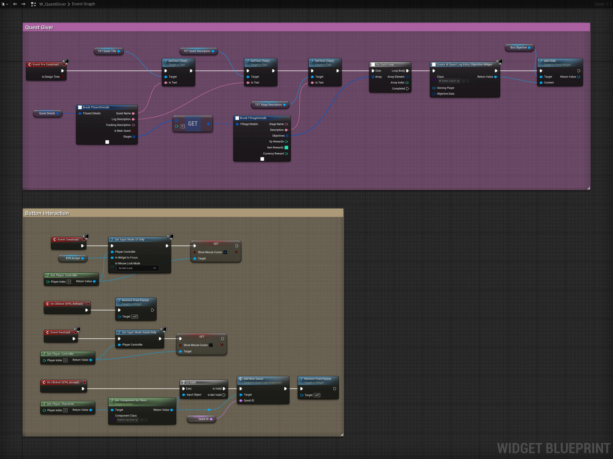Click the back navigation arrow

15,4
